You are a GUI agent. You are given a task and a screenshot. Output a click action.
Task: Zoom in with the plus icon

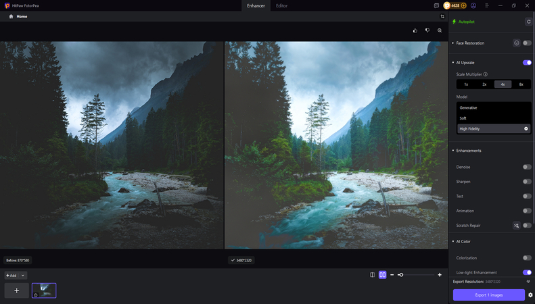point(440,275)
